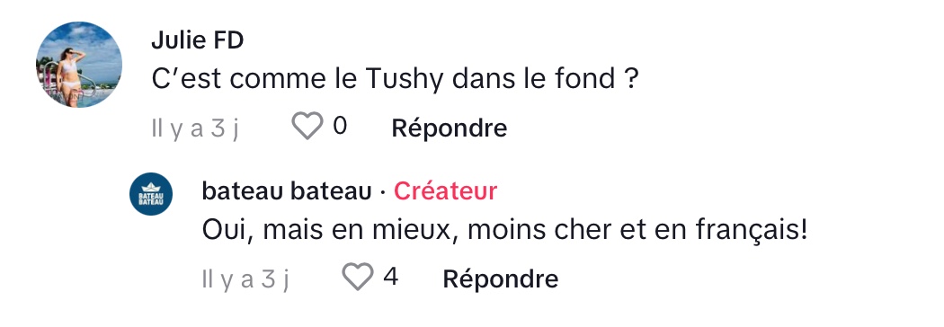Click the bateau bateau username

[x=287, y=191]
